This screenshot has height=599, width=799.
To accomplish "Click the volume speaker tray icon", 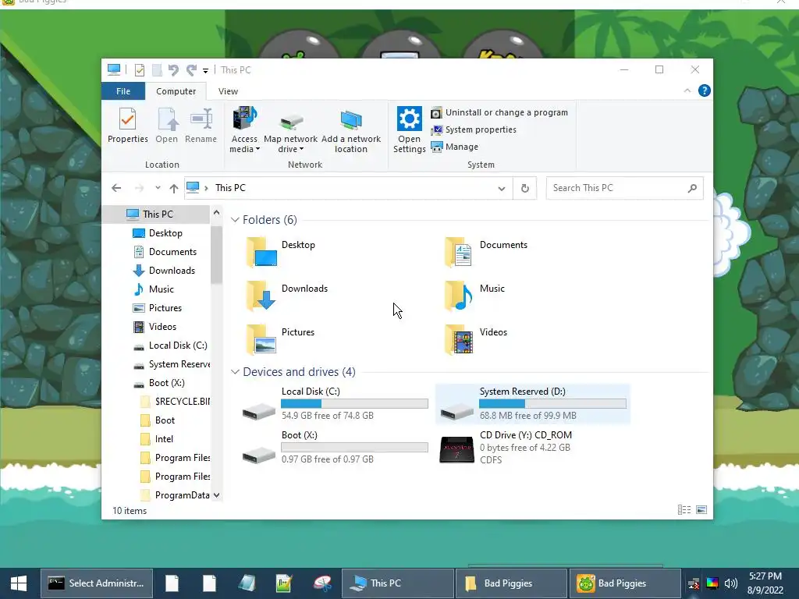I will coord(730,583).
